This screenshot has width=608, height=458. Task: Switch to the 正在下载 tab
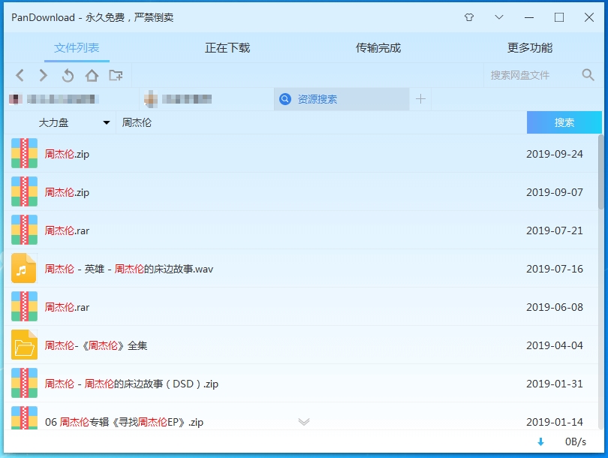[x=227, y=48]
